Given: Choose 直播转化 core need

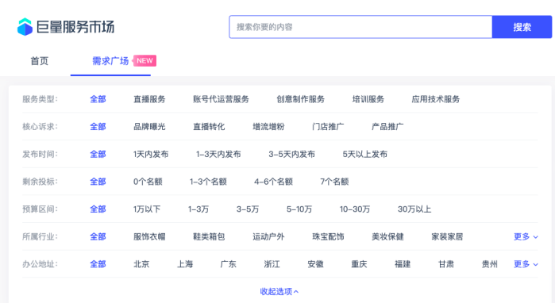Looking at the screenshot, I should coord(209,127).
